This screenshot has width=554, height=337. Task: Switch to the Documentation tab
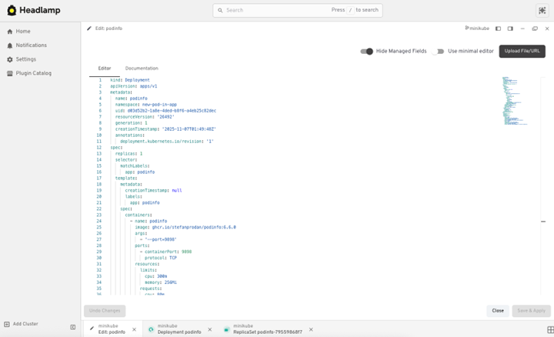142,68
